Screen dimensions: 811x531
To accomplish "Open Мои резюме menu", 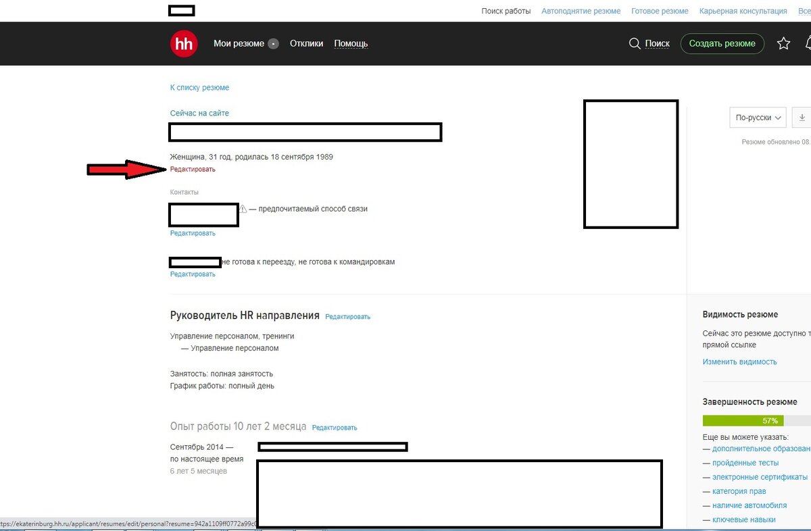I will click(x=239, y=44).
